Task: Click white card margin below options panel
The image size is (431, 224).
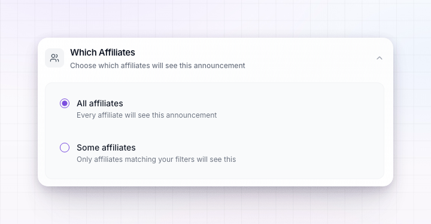Action: click(x=215, y=183)
